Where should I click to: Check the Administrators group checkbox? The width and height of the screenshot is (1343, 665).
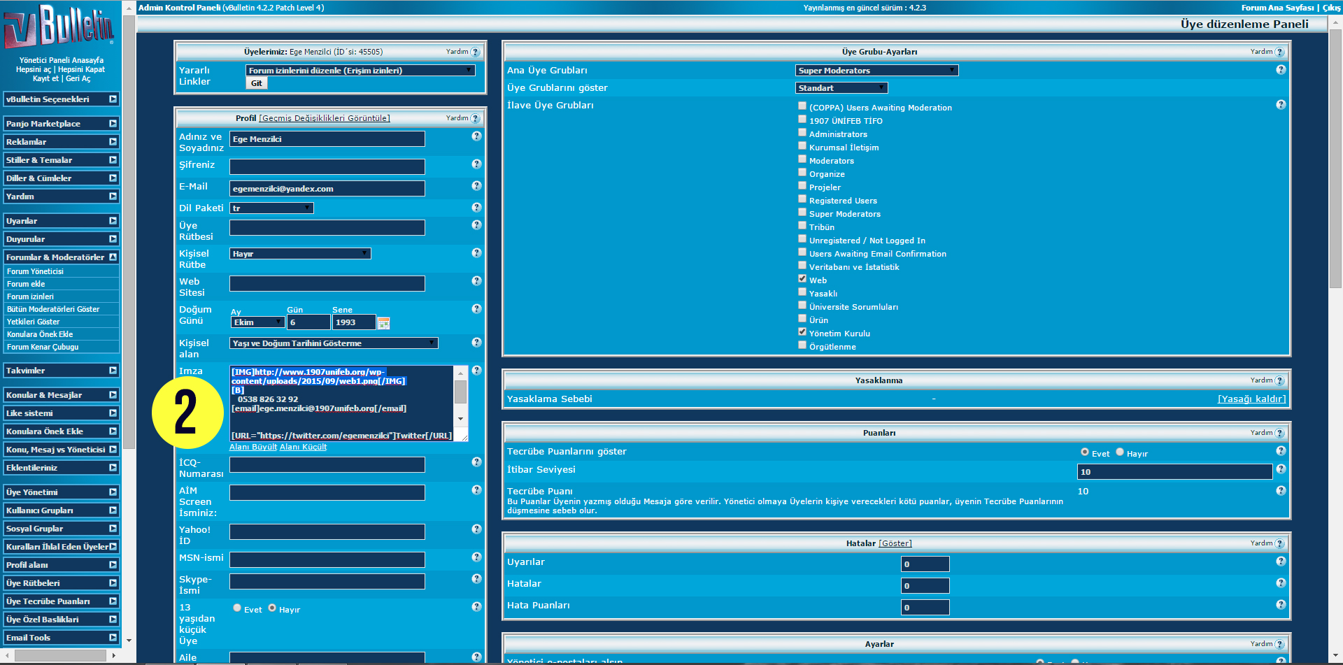802,132
